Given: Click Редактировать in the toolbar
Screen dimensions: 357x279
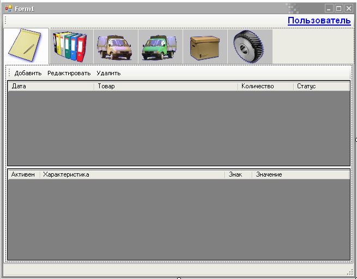Looking at the screenshot, I should click(69, 73).
